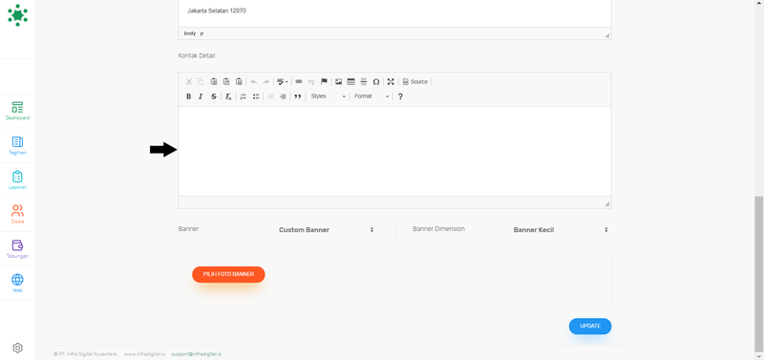764x360 pixels.
Task: Toggle strikethrough formatting
Action: (x=213, y=96)
